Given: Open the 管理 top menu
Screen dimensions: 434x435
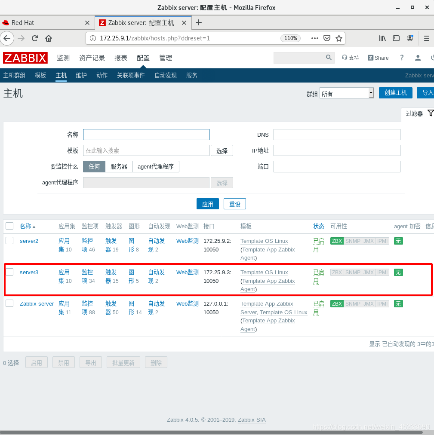Looking at the screenshot, I should 166,58.
